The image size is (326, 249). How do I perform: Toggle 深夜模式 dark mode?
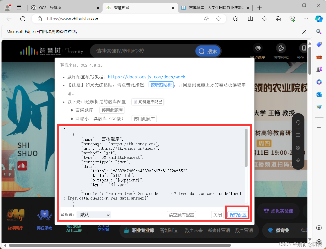tap(281, 52)
